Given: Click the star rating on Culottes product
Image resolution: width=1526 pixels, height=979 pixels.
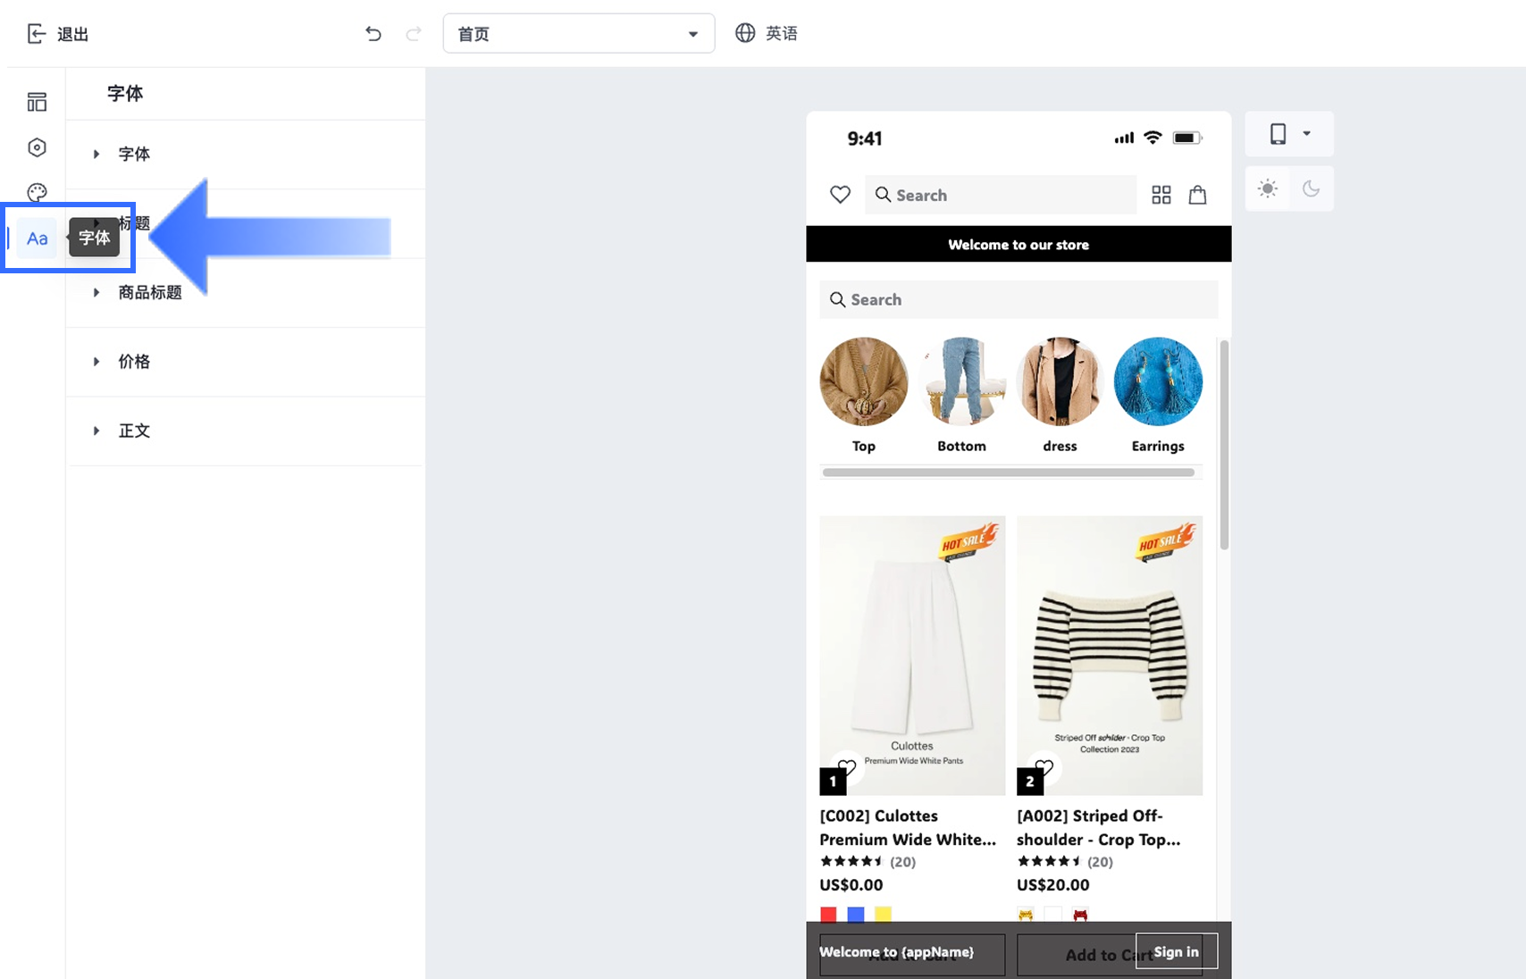Looking at the screenshot, I should point(851,862).
